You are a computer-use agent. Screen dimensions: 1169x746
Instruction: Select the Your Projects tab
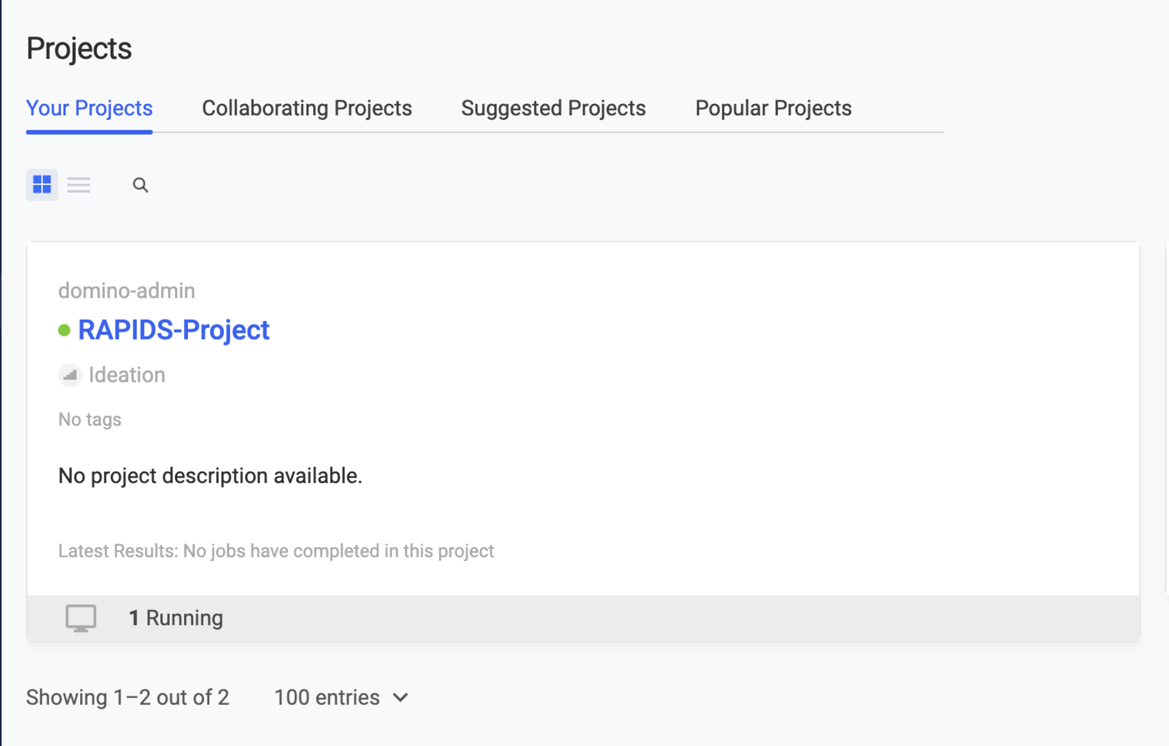point(89,108)
